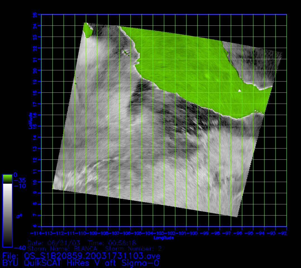Click the sigma-0 symbol beside the legend
This screenshot has width=301, height=268.
19,216
